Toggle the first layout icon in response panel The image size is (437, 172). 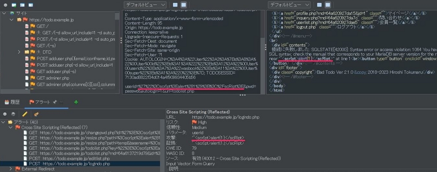(x=319, y=5)
